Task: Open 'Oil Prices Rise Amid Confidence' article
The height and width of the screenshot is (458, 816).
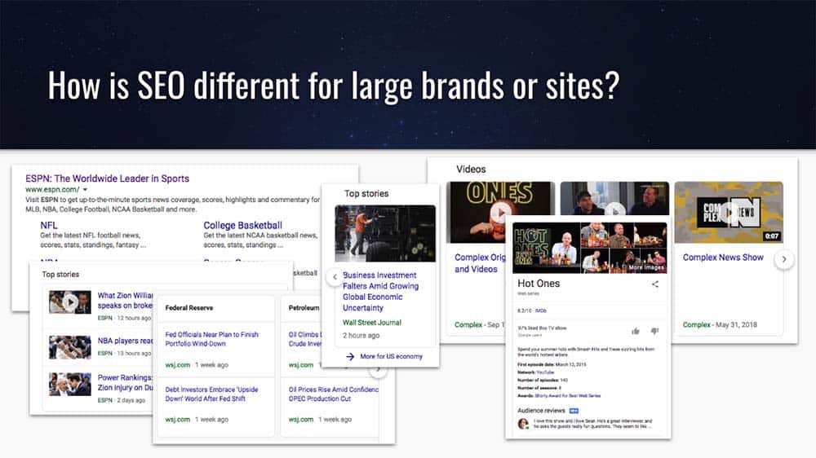Action: pyautogui.click(x=334, y=394)
